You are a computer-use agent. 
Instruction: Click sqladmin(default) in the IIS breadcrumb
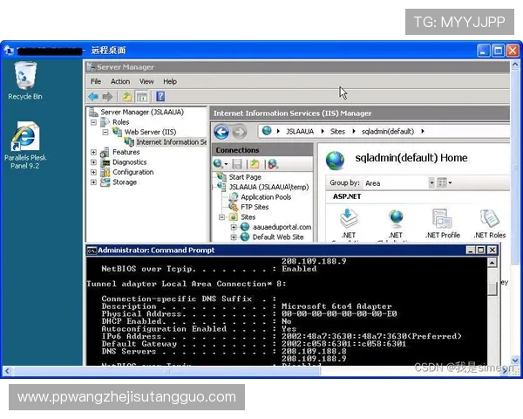pos(388,132)
